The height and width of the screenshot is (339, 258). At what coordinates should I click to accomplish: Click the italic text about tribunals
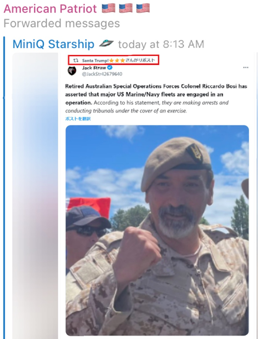click(147, 107)
